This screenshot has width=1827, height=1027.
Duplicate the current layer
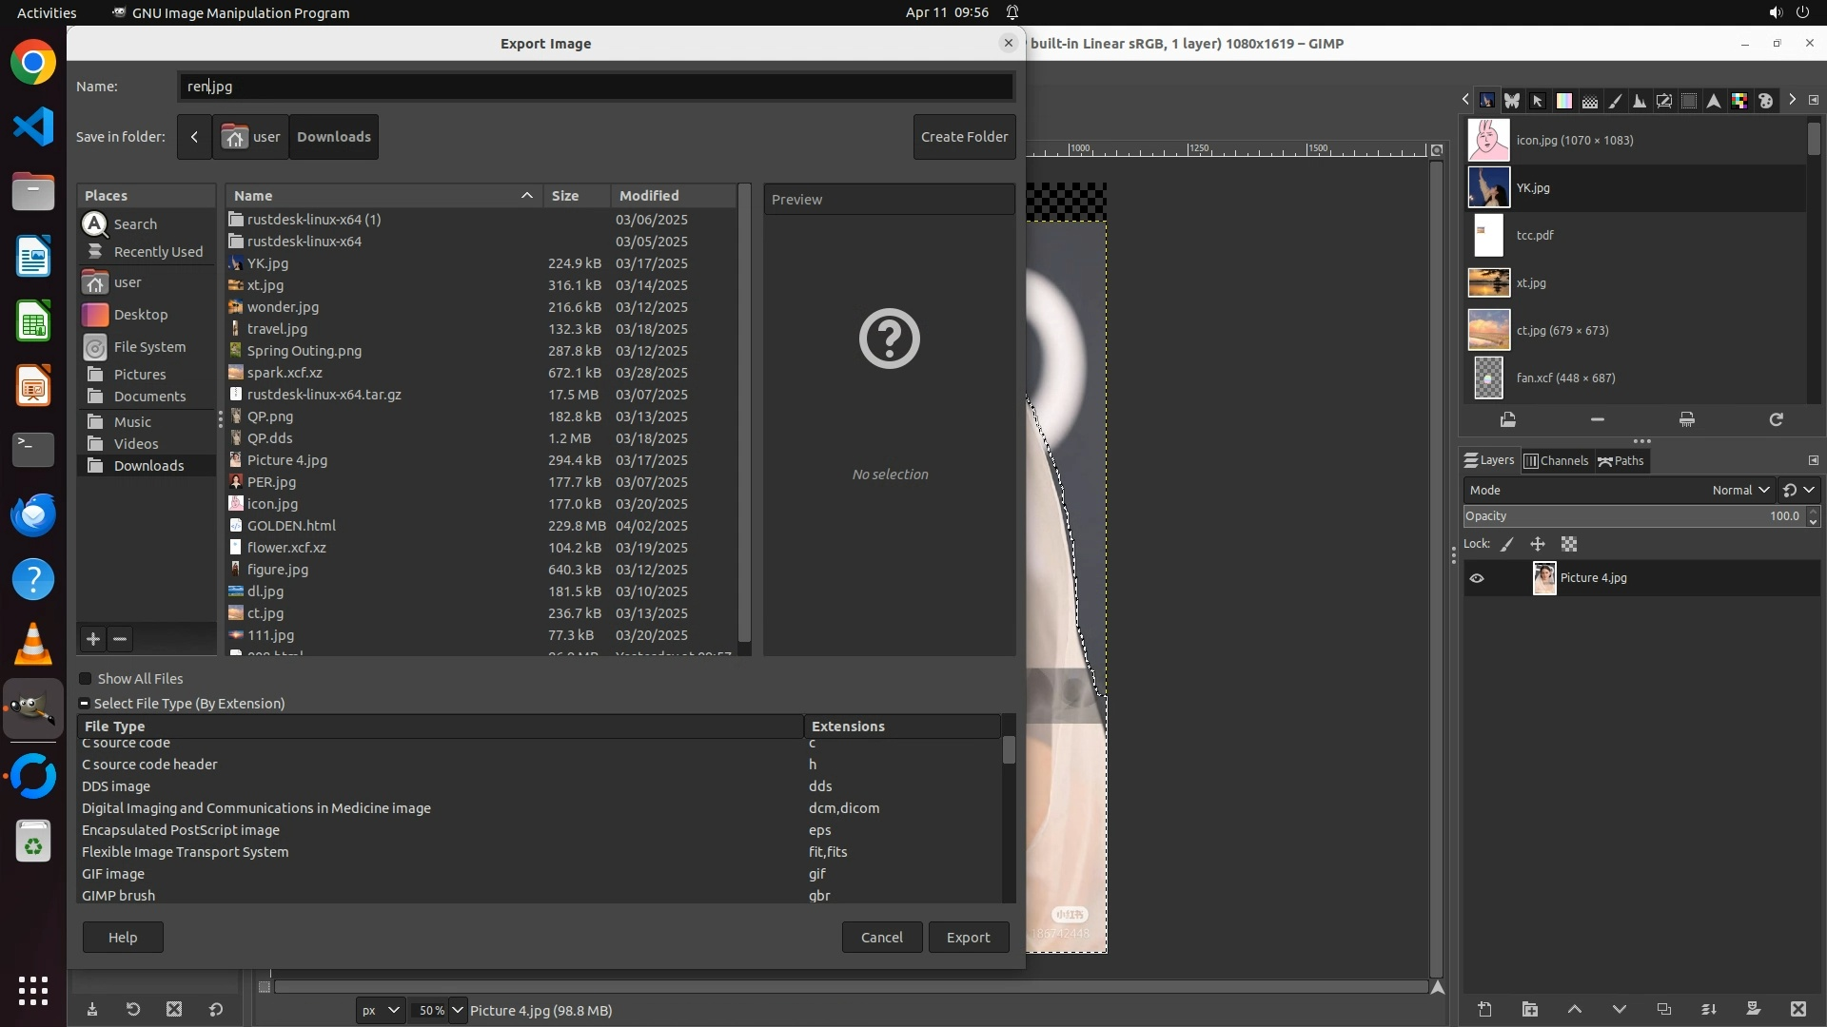[x=1663, y=1010]
